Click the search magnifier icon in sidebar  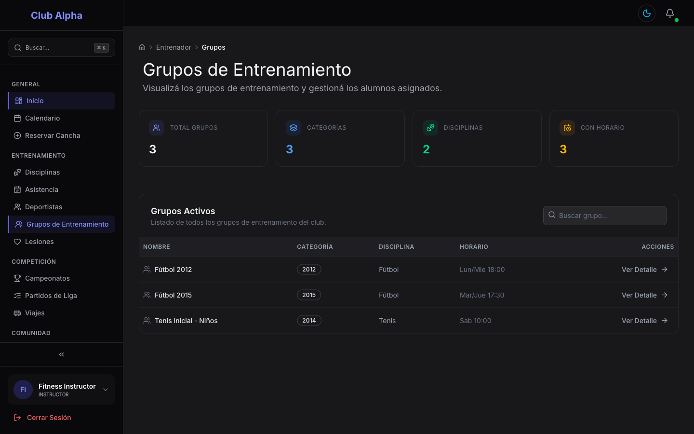point(18,48)
